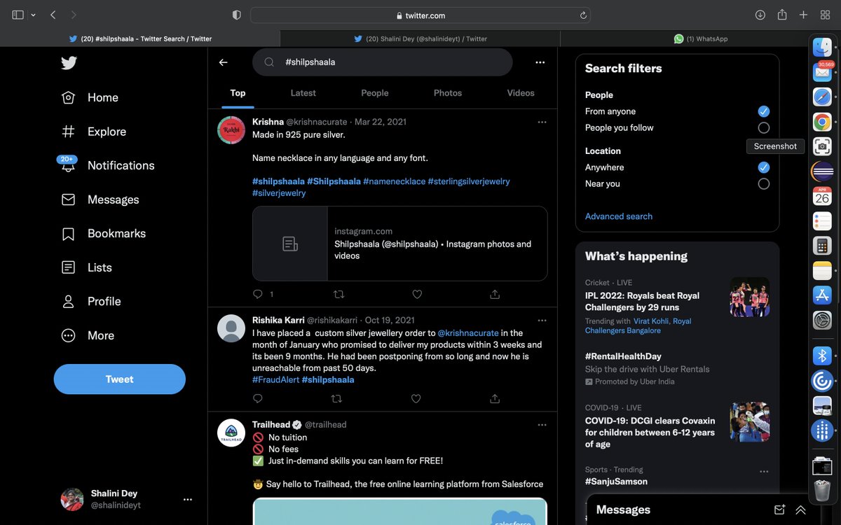Go to Profile from the sidebar

(x=91, y=301)
